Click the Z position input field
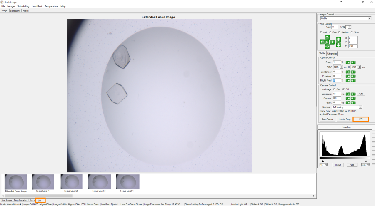 pyautogui.click(x=353, y=46)
